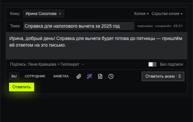This screenshot has height=122, width=193.
Task: Click the черновик сохранён 09:51 status
Action: point(160,26)
